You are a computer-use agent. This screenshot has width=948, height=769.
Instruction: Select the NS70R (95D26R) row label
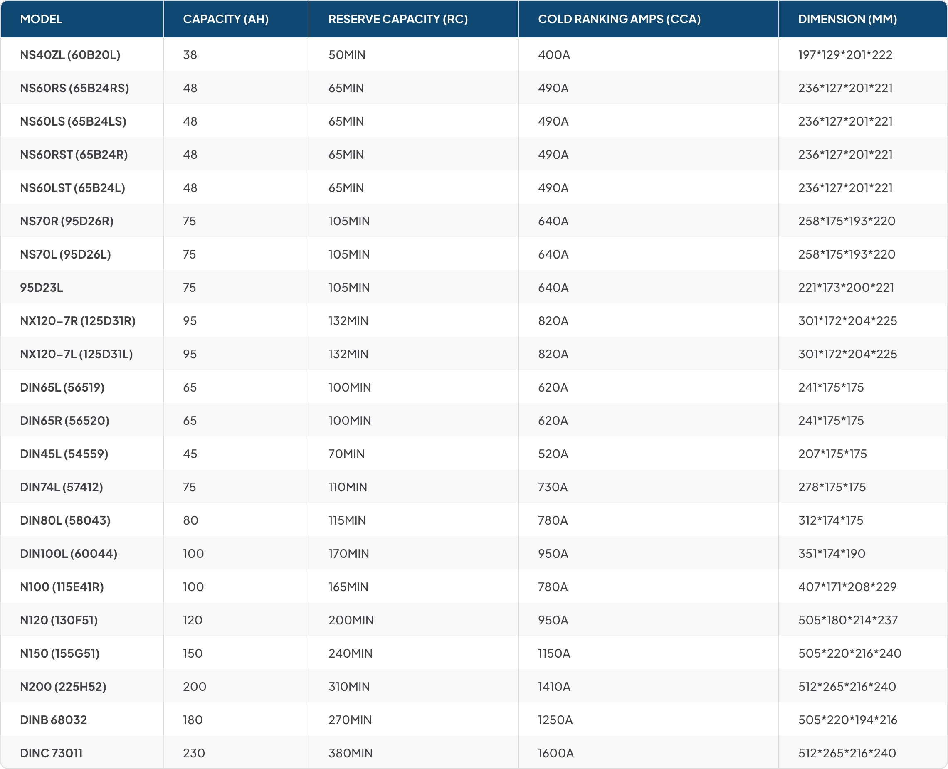[67, 221]
